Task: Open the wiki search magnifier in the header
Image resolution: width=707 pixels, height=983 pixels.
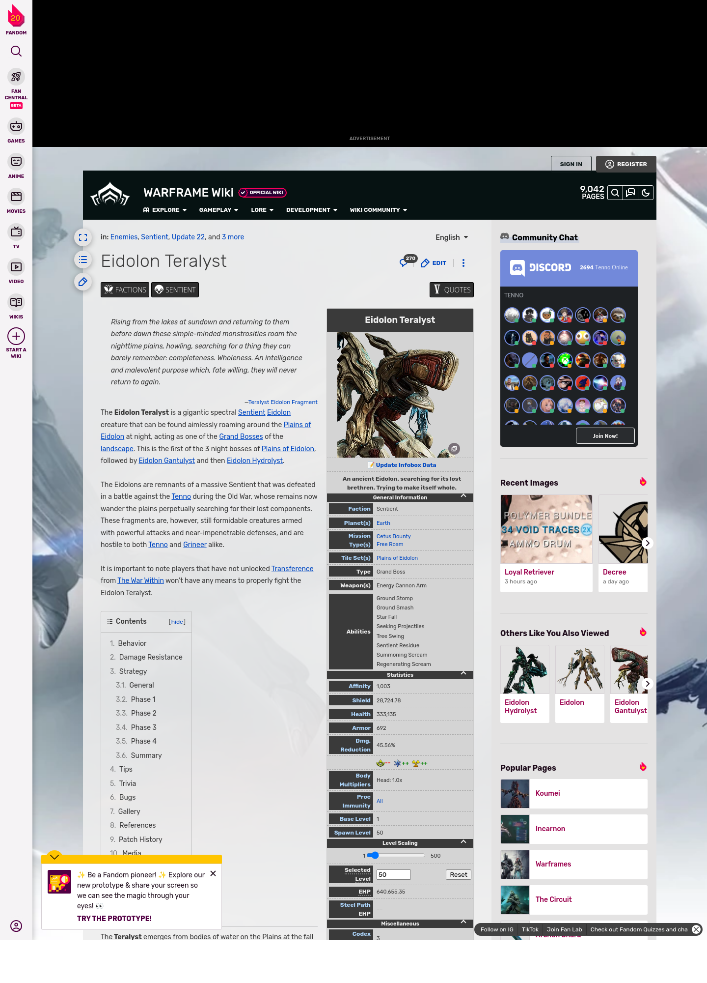Action: click(x=615, y=193)
